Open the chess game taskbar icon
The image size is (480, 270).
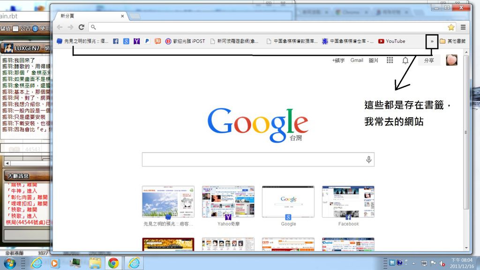(75, 263)
